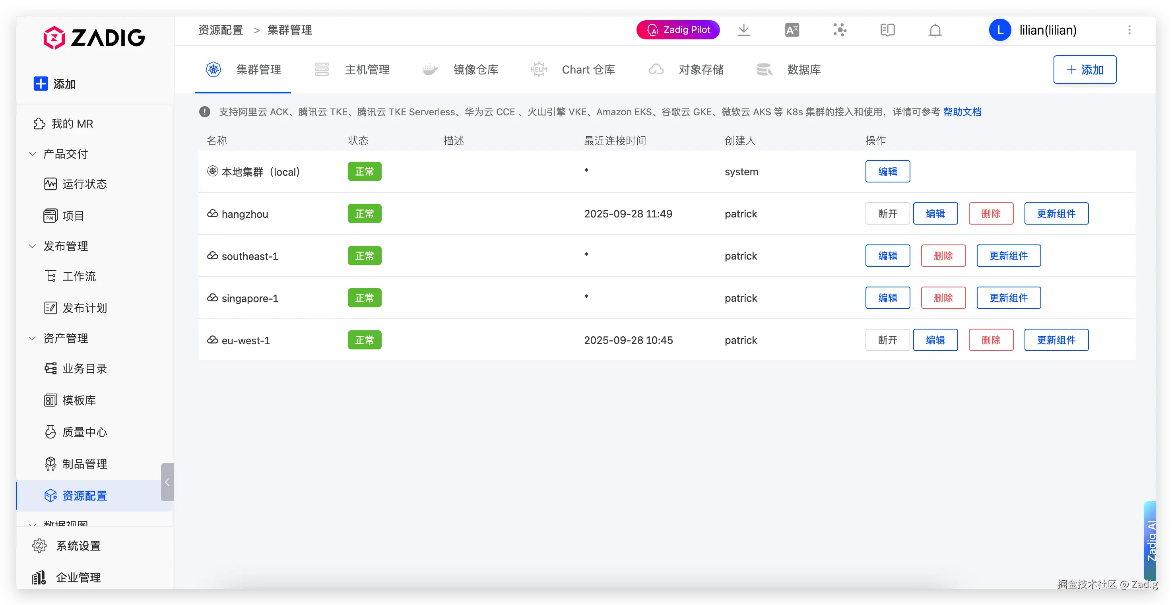Click 断开 for eu-west-1 cluster
Viewport: 1172px width, 605px height.
(x=887, y=340)
